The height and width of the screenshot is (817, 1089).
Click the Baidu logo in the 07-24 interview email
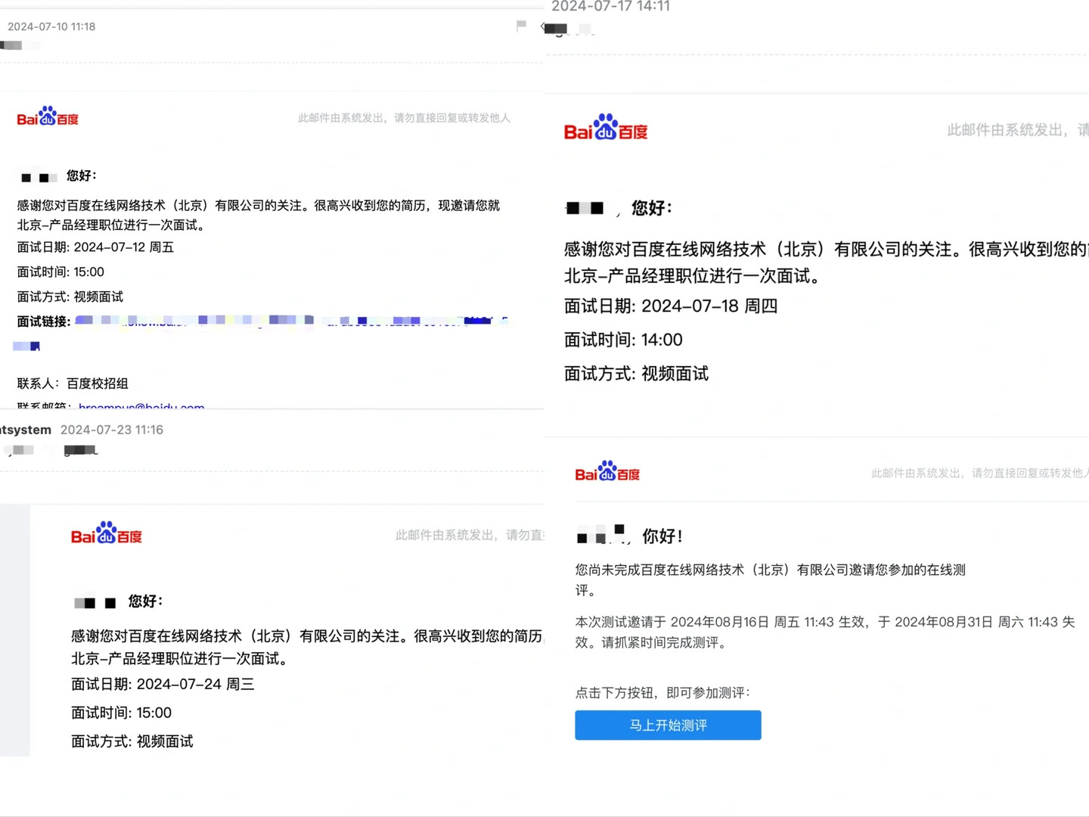tap(107, 533)
